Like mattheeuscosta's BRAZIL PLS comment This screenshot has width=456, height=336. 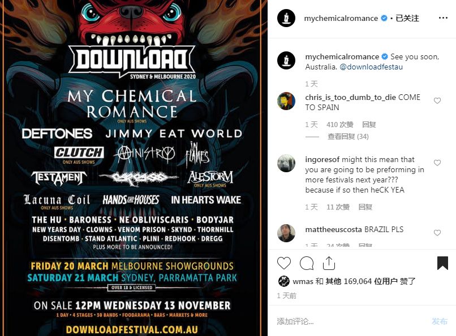437,233
